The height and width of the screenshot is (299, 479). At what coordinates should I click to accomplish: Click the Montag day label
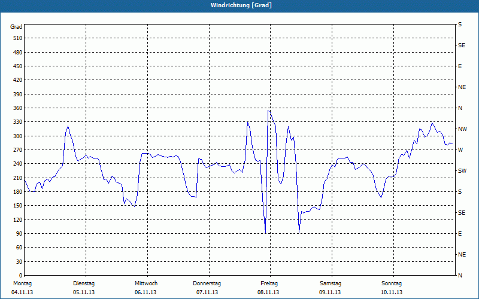22,283
